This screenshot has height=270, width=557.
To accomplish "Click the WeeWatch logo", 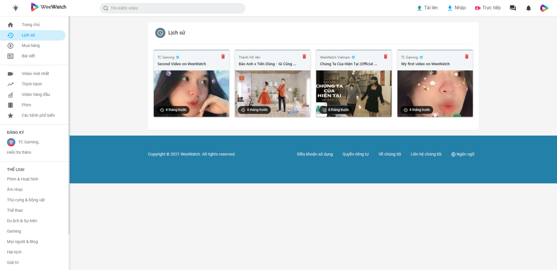I will coord(49,7).
